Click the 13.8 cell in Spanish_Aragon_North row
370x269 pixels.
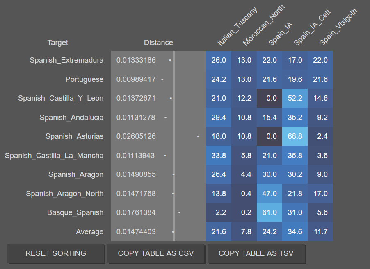pyautogui.click(x=219, y=194)
